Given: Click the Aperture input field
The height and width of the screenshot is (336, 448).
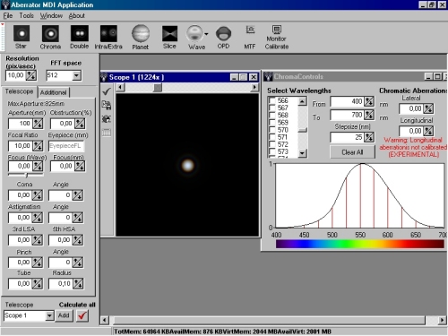Looking at the screenshot, I should pyautogui.click(x=21, y=124).
